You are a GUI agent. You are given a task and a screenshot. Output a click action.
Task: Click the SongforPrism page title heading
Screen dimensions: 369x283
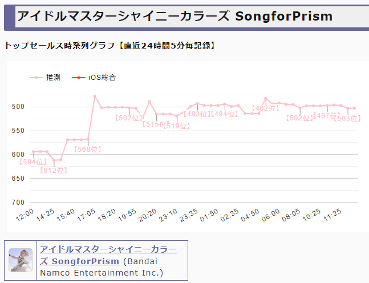click(x=175, y=16)
